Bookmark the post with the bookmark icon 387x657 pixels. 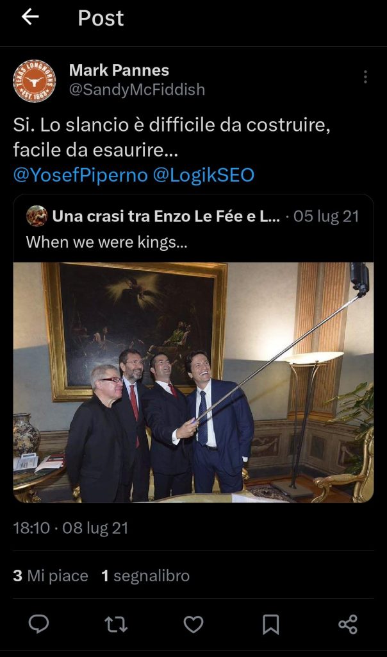(x=270, y=624)
